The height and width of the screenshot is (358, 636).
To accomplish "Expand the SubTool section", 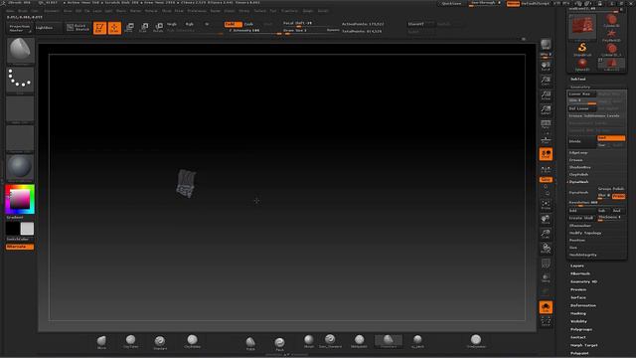I will 578,80.
